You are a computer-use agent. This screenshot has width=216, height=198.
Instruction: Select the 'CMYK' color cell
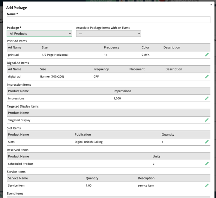pyautogui.click(x=145, y=55)
